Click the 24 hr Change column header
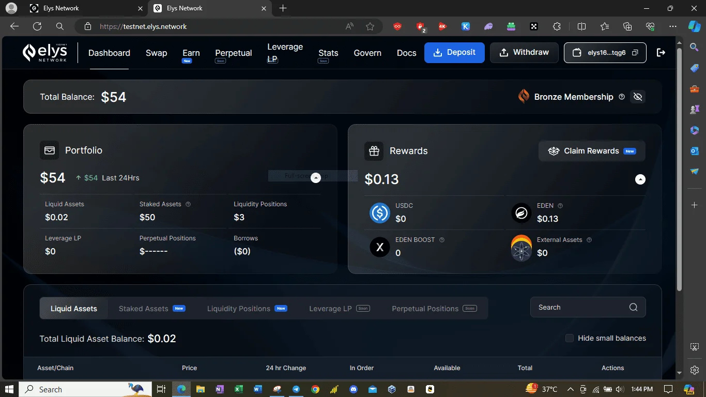This screenshot has width=706, height=397. point(286,368)
